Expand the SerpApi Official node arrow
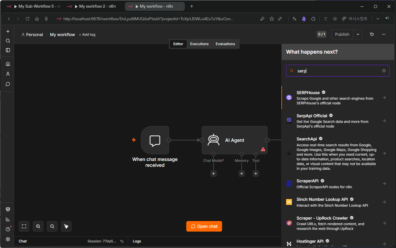 coord(384,121)
